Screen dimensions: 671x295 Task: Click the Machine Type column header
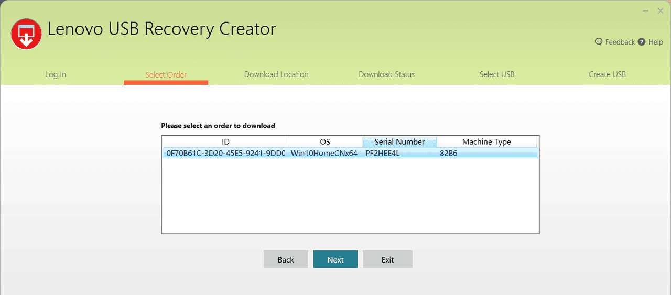(x=486, y=142)
